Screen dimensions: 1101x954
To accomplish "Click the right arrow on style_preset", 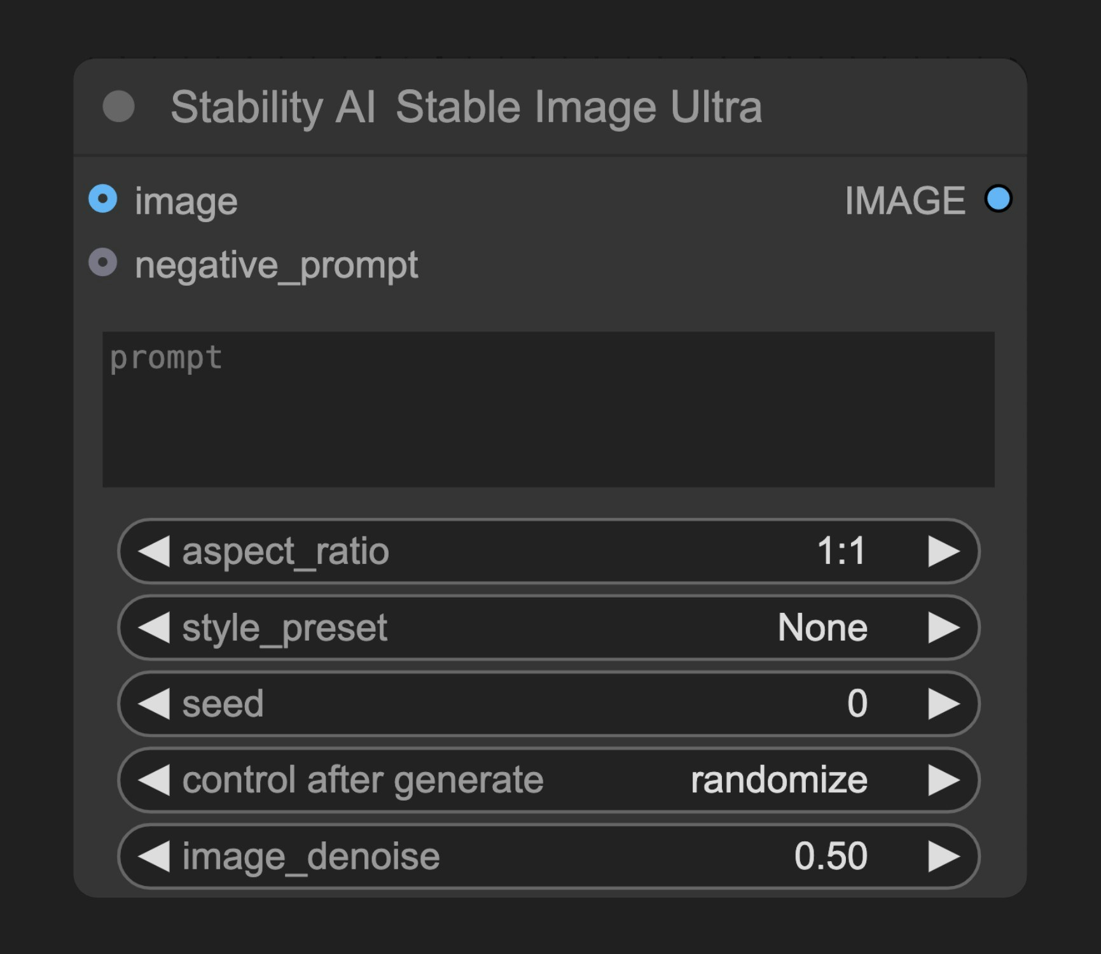I will tap(942, 628).
